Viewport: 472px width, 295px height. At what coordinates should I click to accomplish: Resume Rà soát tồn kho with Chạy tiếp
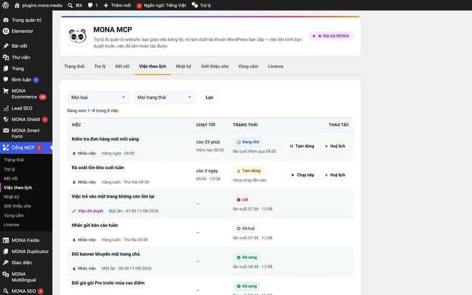(x=302, y=175)
